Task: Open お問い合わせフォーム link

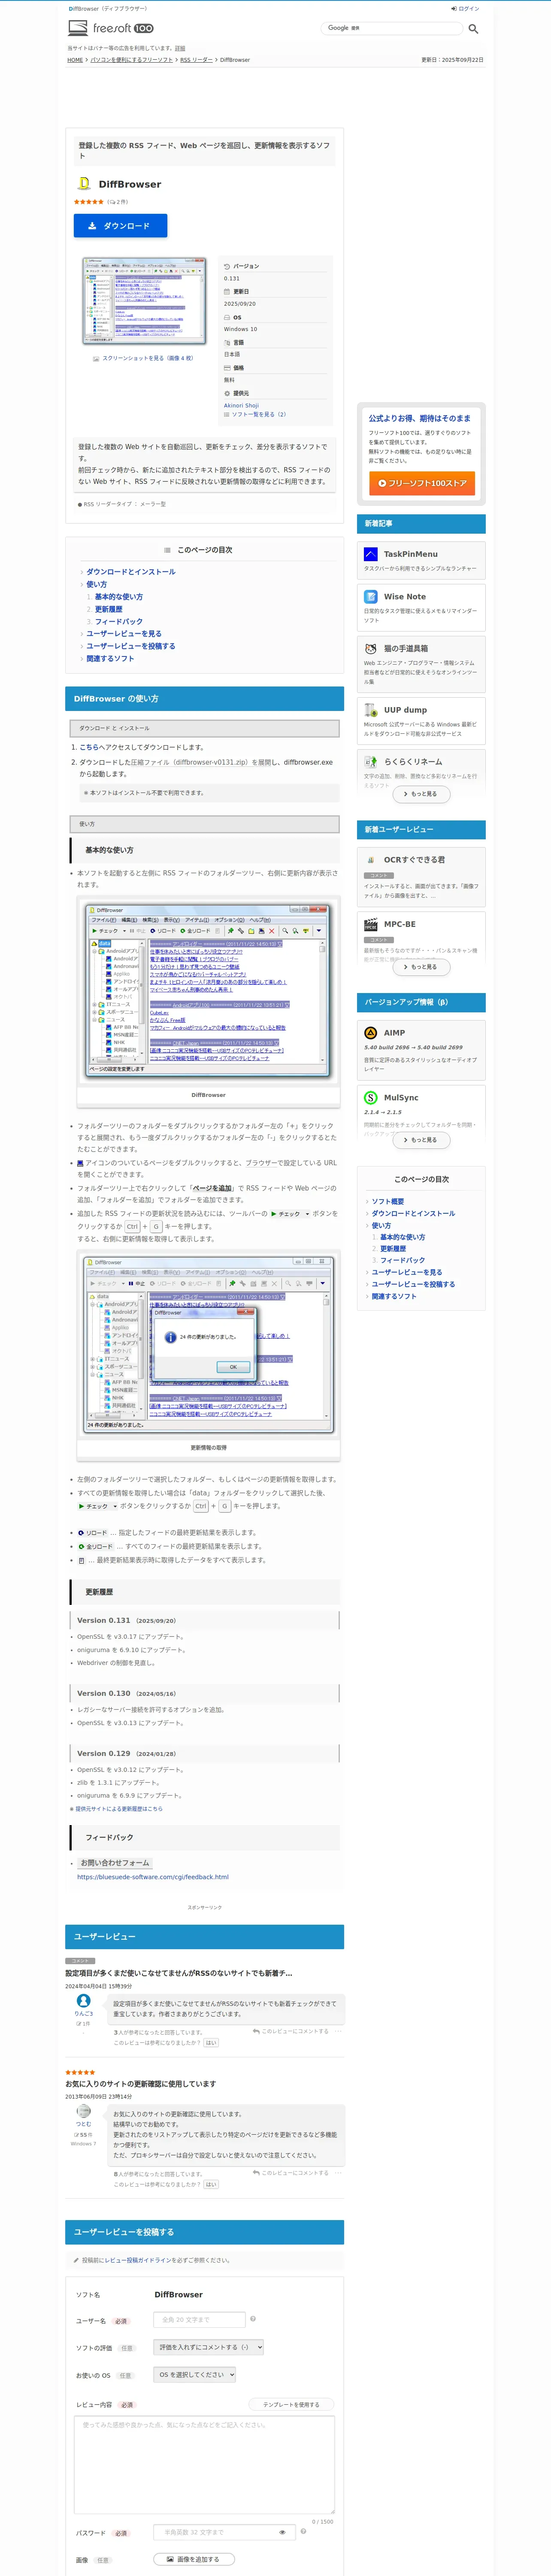Action: pyautogui.click(x=115, y=1863)
